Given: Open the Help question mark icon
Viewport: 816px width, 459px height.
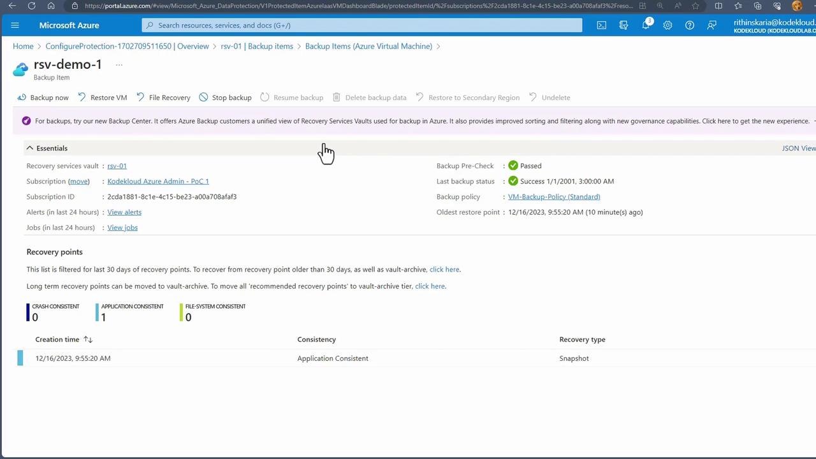Looking at the screenshot, I should (x=690, y=25).
